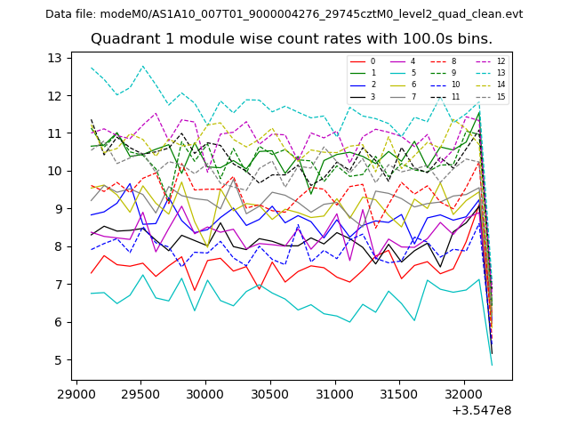Click the y-axis tick label 5
569x427 pixels.
click(58, 360)
